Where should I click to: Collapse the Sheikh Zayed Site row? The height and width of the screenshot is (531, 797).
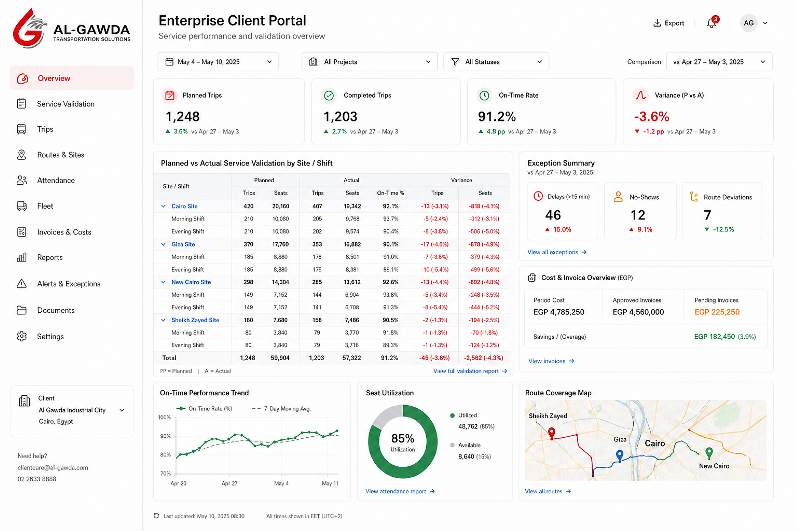[163, 320]
